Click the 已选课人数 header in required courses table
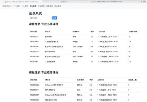Viewport: 147px width, 102px height. tap(133, 32)
